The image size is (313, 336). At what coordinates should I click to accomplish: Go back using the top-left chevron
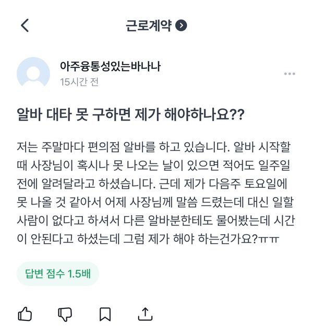click(25, 25)
